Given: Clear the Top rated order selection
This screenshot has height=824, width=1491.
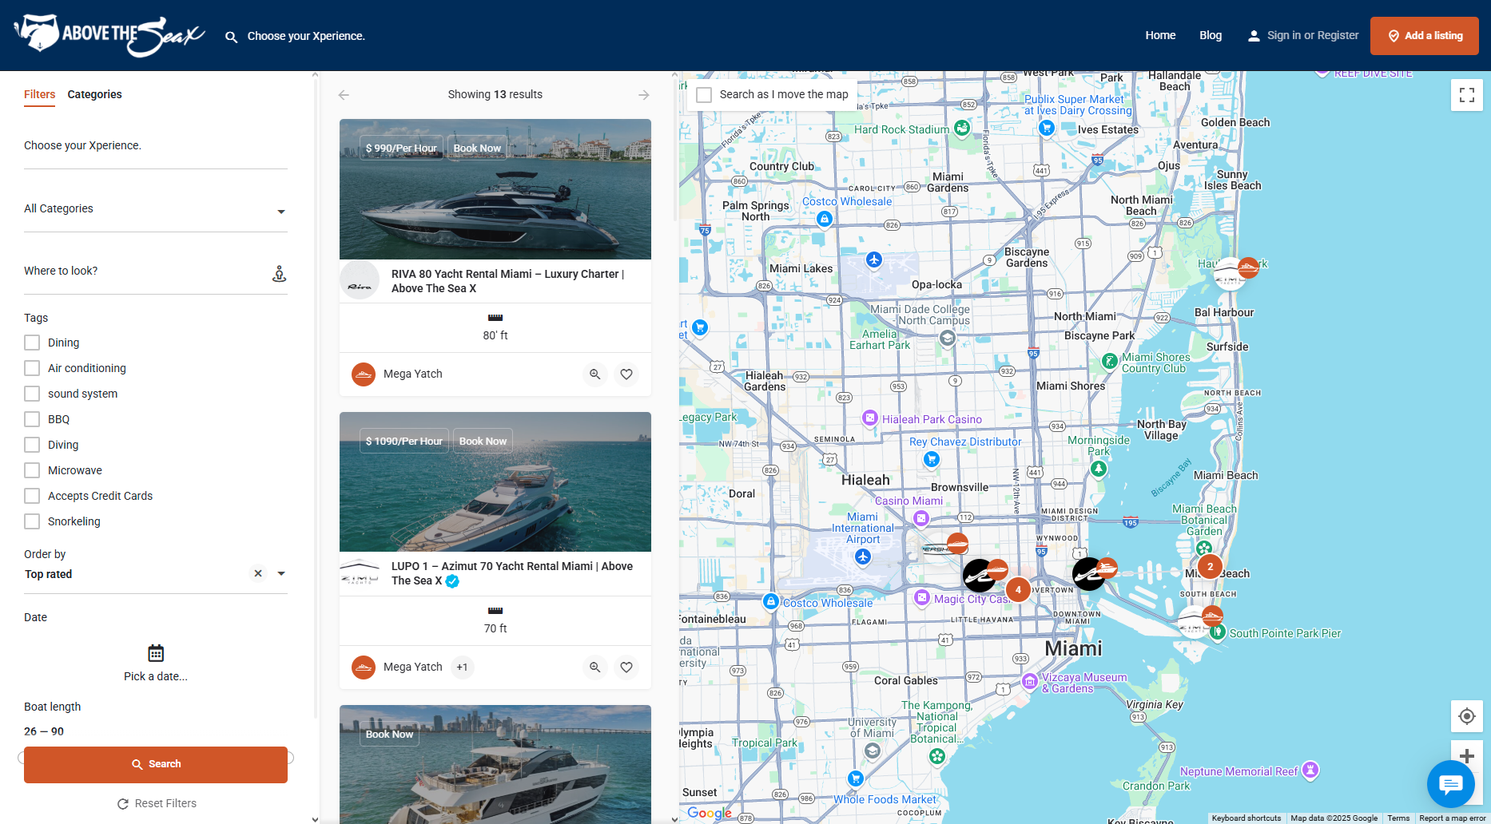Looking at the screenshot, I should click(x=258, y=573).
